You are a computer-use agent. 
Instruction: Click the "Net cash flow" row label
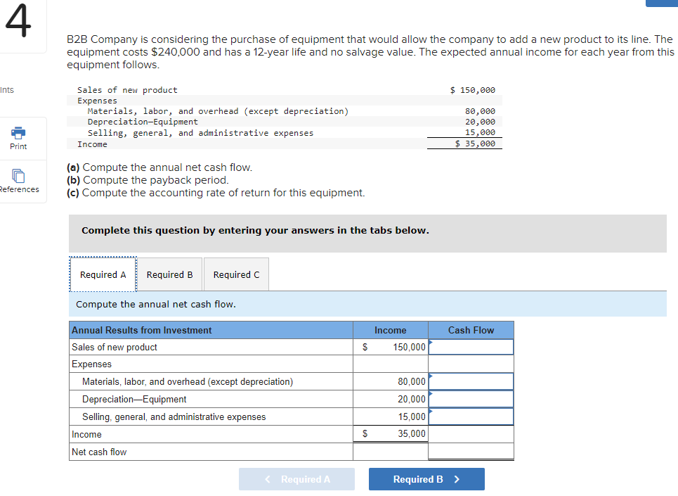[99, 452]
